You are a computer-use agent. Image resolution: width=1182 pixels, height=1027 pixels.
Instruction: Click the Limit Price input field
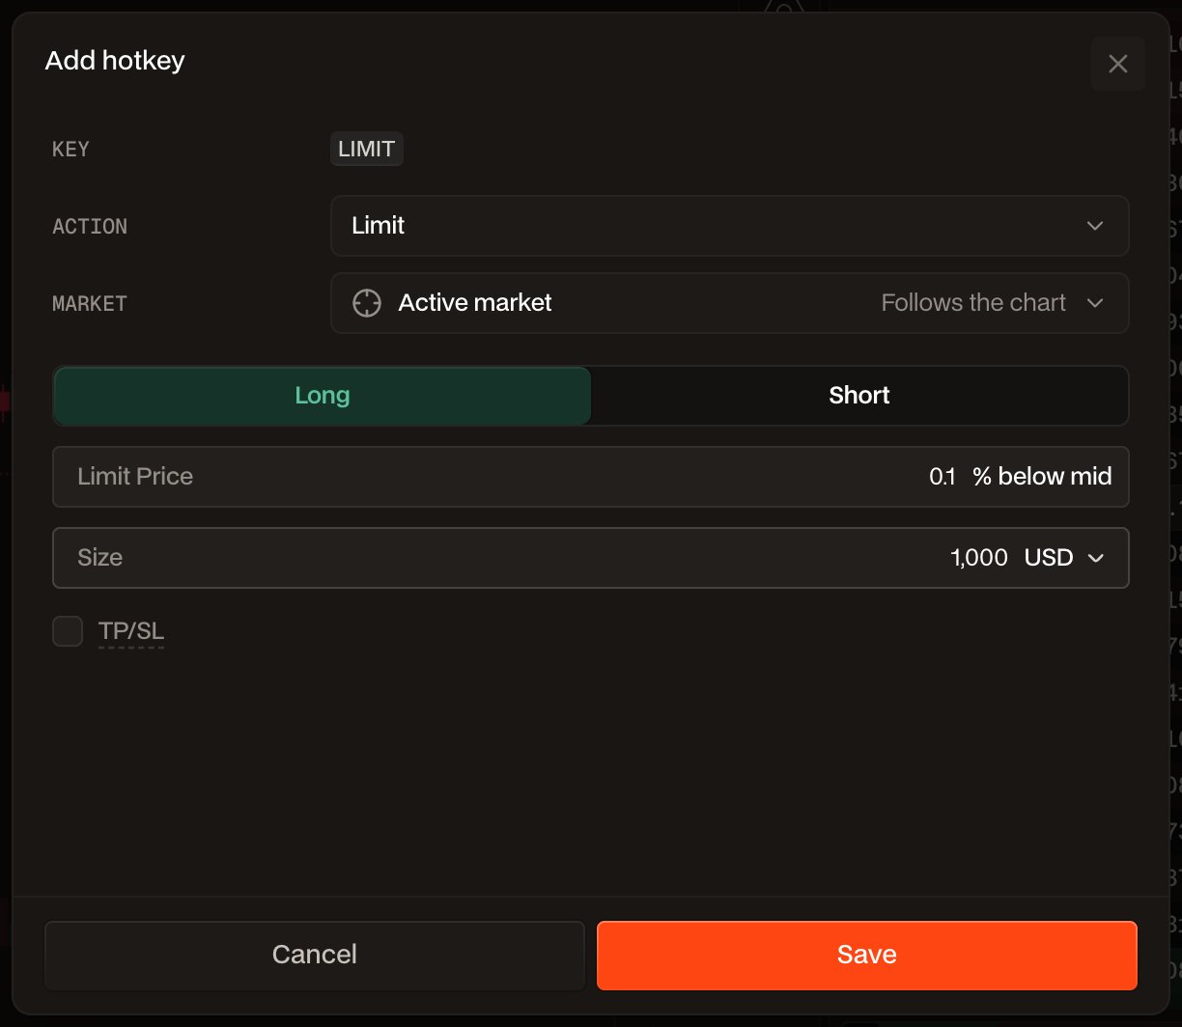tap(590, 477)
